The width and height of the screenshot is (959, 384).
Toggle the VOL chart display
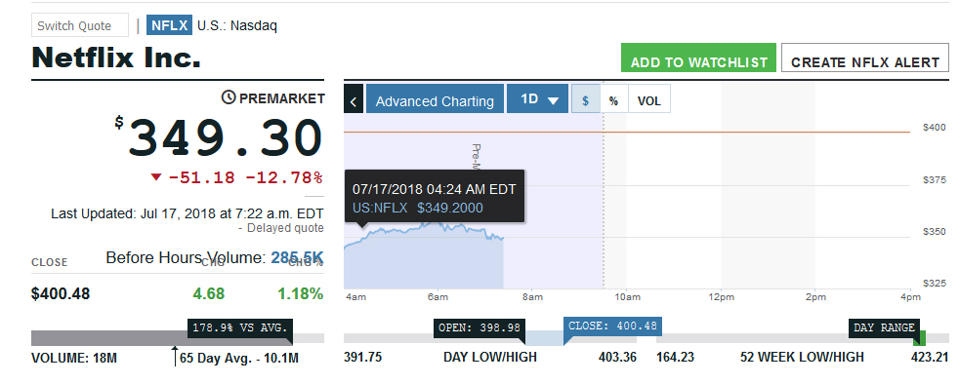point(648,100)
